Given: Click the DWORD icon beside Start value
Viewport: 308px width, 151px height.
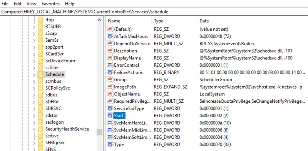Looking at the screenshot, I should tap(110, 116).
